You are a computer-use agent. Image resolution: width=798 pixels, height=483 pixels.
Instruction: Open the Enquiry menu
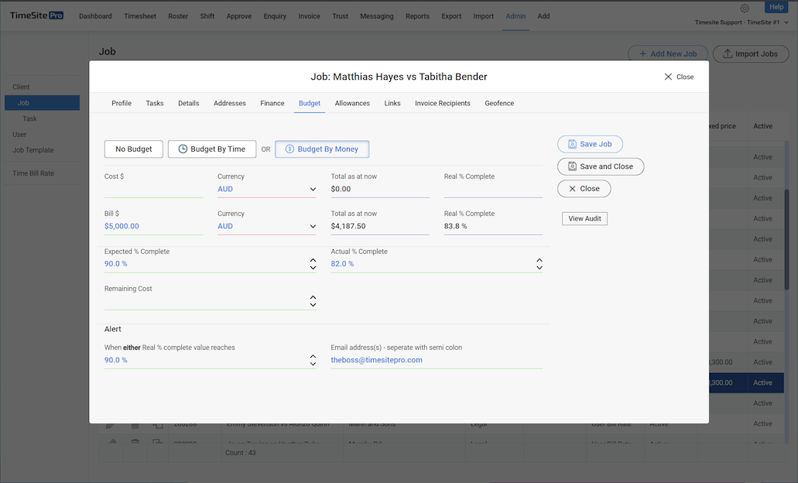[x=275, y=16]
